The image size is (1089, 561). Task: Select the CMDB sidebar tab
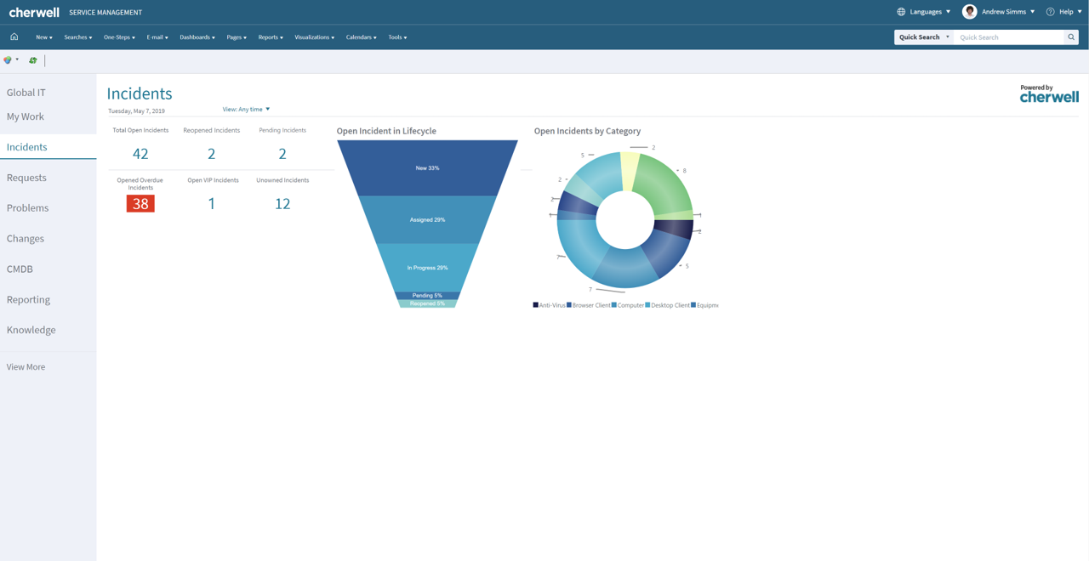click(x=20, y=269)
